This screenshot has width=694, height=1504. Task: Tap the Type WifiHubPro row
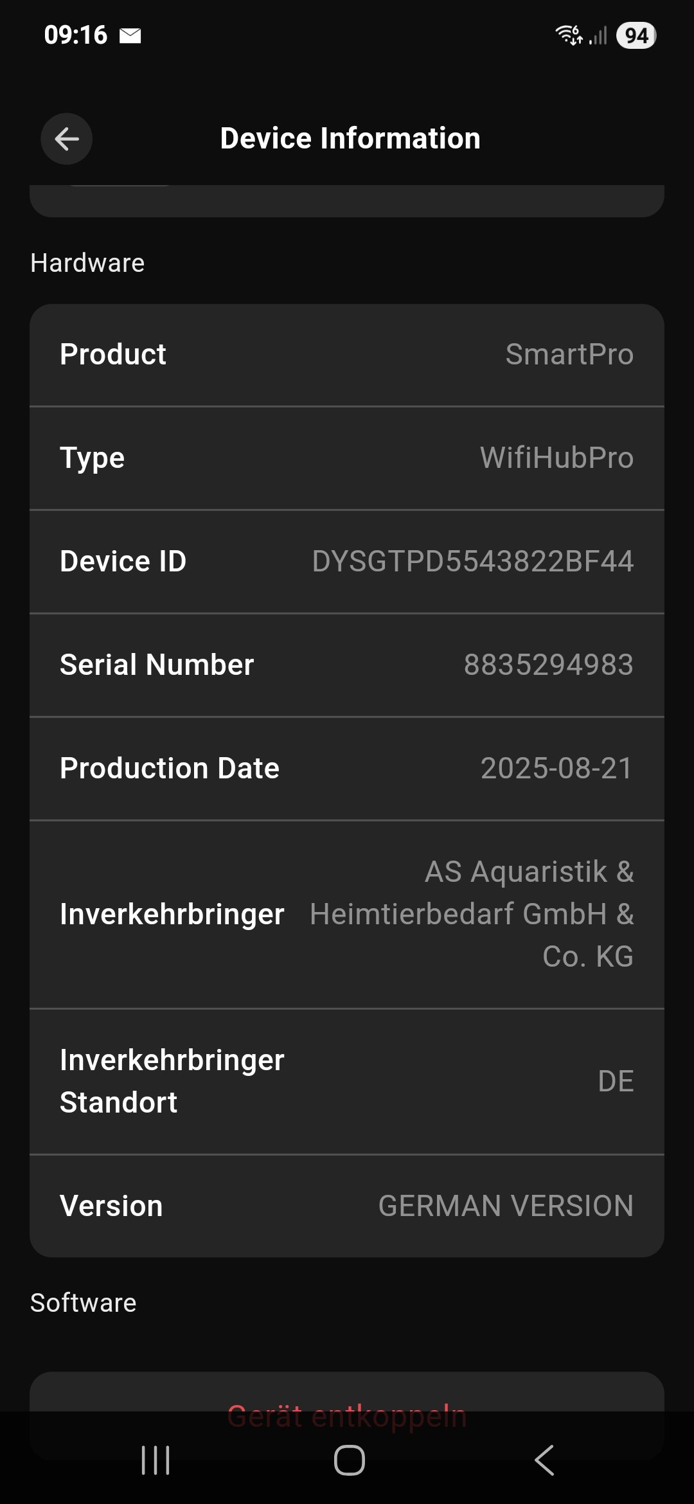(347, 458)
